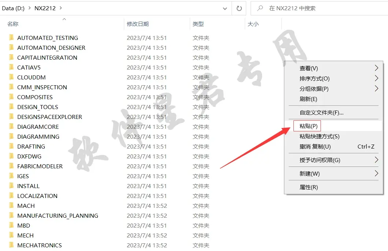Click the FABRICMODELER folder icon
This screenshot has height=251, width=388.
coord(11,166)
